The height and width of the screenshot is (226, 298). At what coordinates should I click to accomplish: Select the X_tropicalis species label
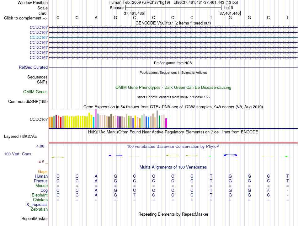coord(37,205)
